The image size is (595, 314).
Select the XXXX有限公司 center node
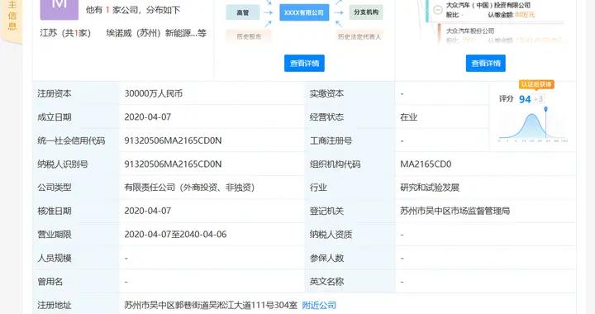304,12
